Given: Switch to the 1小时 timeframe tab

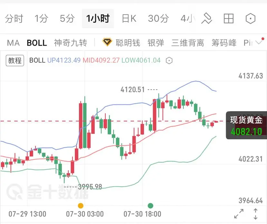Looking at the screenshot, I should click(98, 19).
